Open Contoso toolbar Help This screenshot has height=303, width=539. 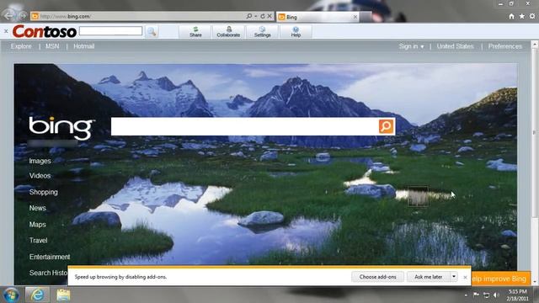point(296,32)
